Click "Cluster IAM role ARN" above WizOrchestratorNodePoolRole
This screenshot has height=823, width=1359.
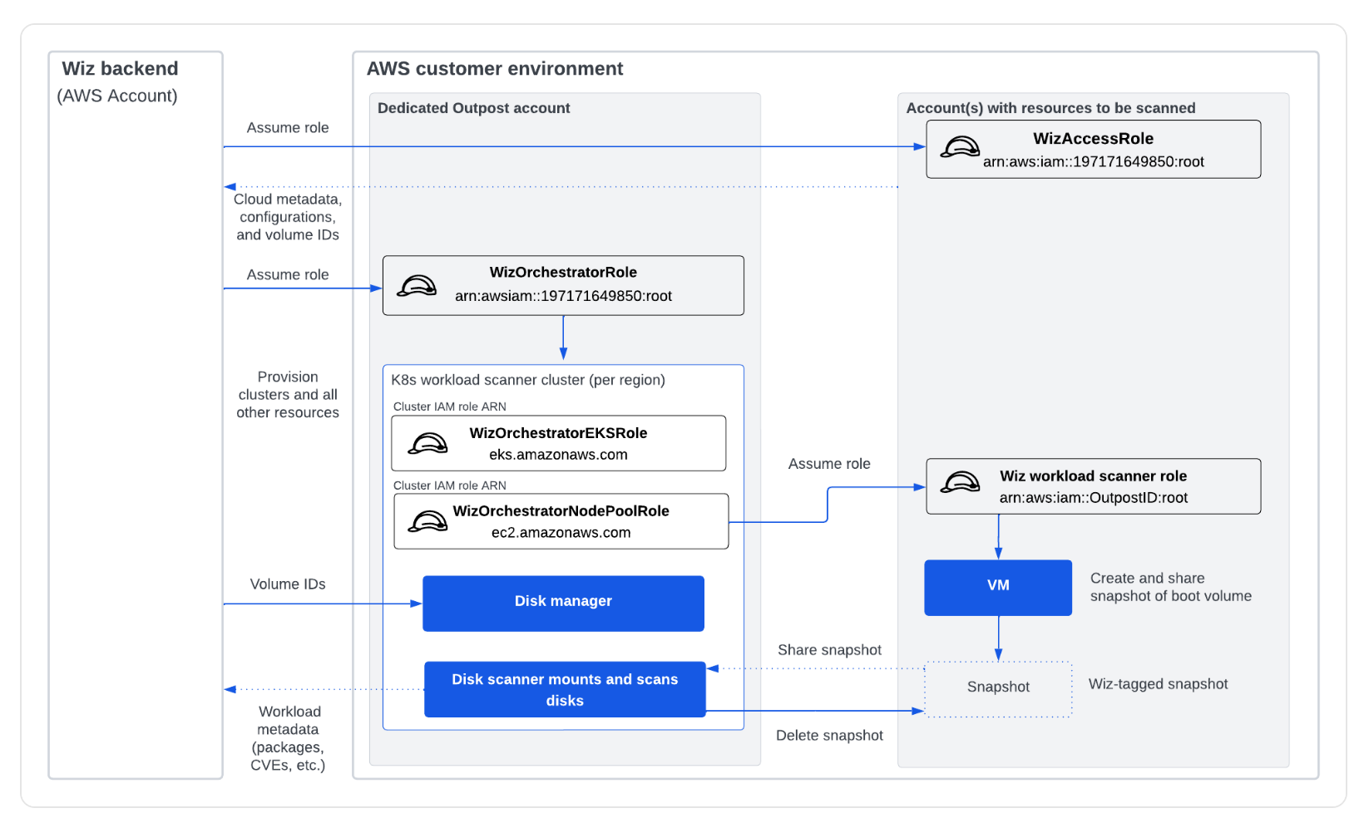[x=450, y=485]
